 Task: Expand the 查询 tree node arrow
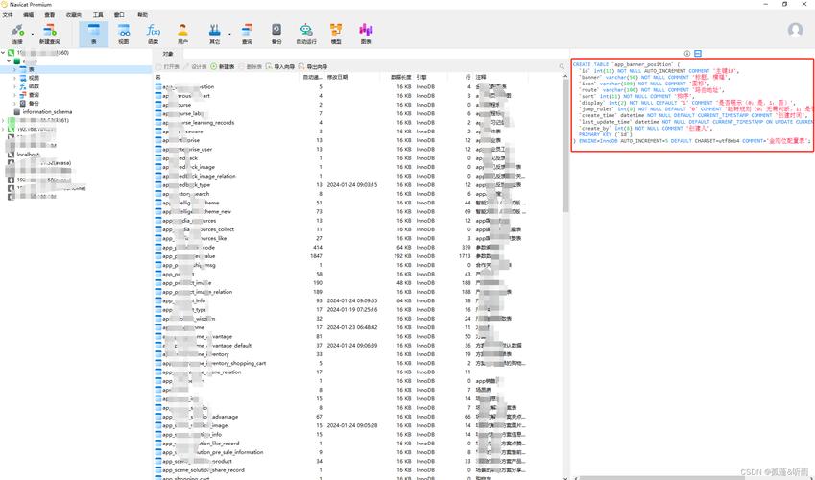click(14, 95)
